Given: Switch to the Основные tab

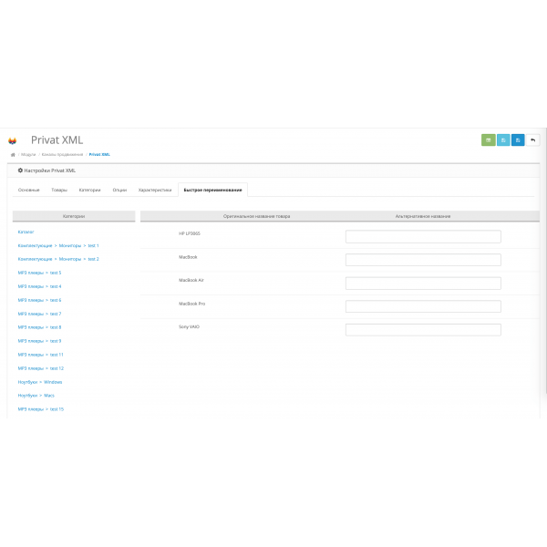Looking at the screenshot, I should [29, 190].
